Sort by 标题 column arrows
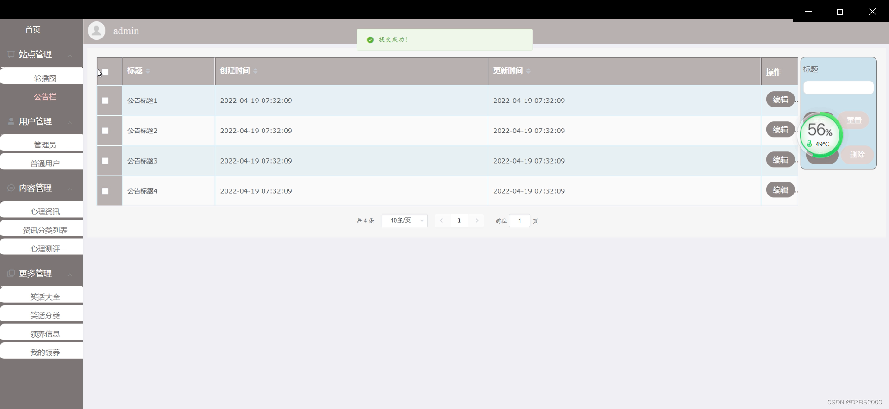The width and height of the screenshot is (889, 409). (x=148, y=71)
